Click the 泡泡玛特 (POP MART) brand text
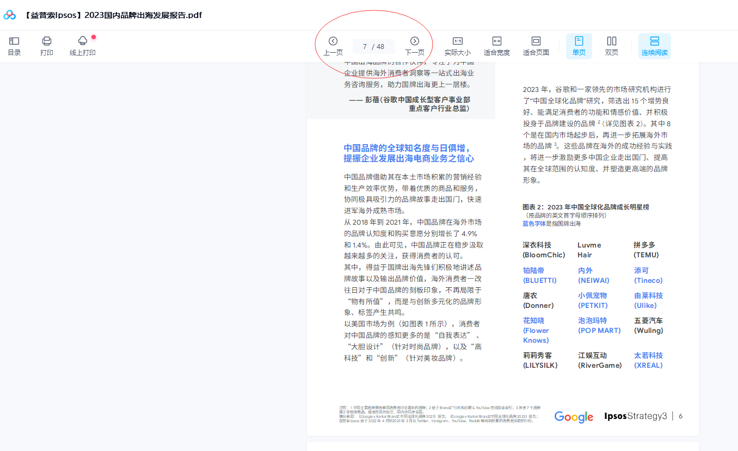Viewport: 738px width, 451px height. click(599, 325)
